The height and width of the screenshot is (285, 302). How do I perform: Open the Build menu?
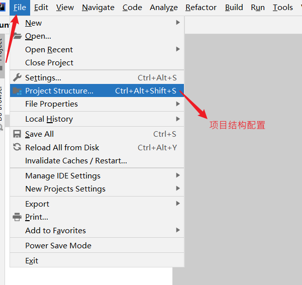234,8
